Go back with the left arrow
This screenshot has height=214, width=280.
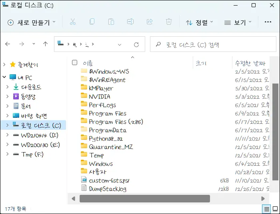point(8,44)
